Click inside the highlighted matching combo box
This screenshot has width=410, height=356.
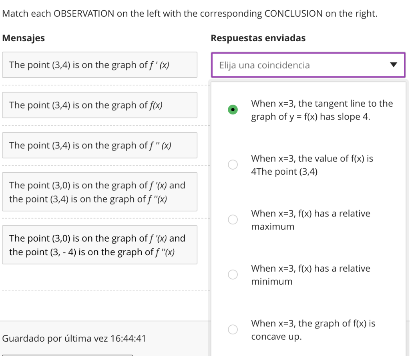[x=308, y=65]
